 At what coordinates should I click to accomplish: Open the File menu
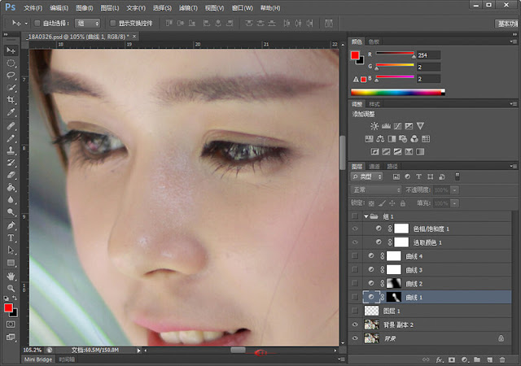click(x=33, y=7)
